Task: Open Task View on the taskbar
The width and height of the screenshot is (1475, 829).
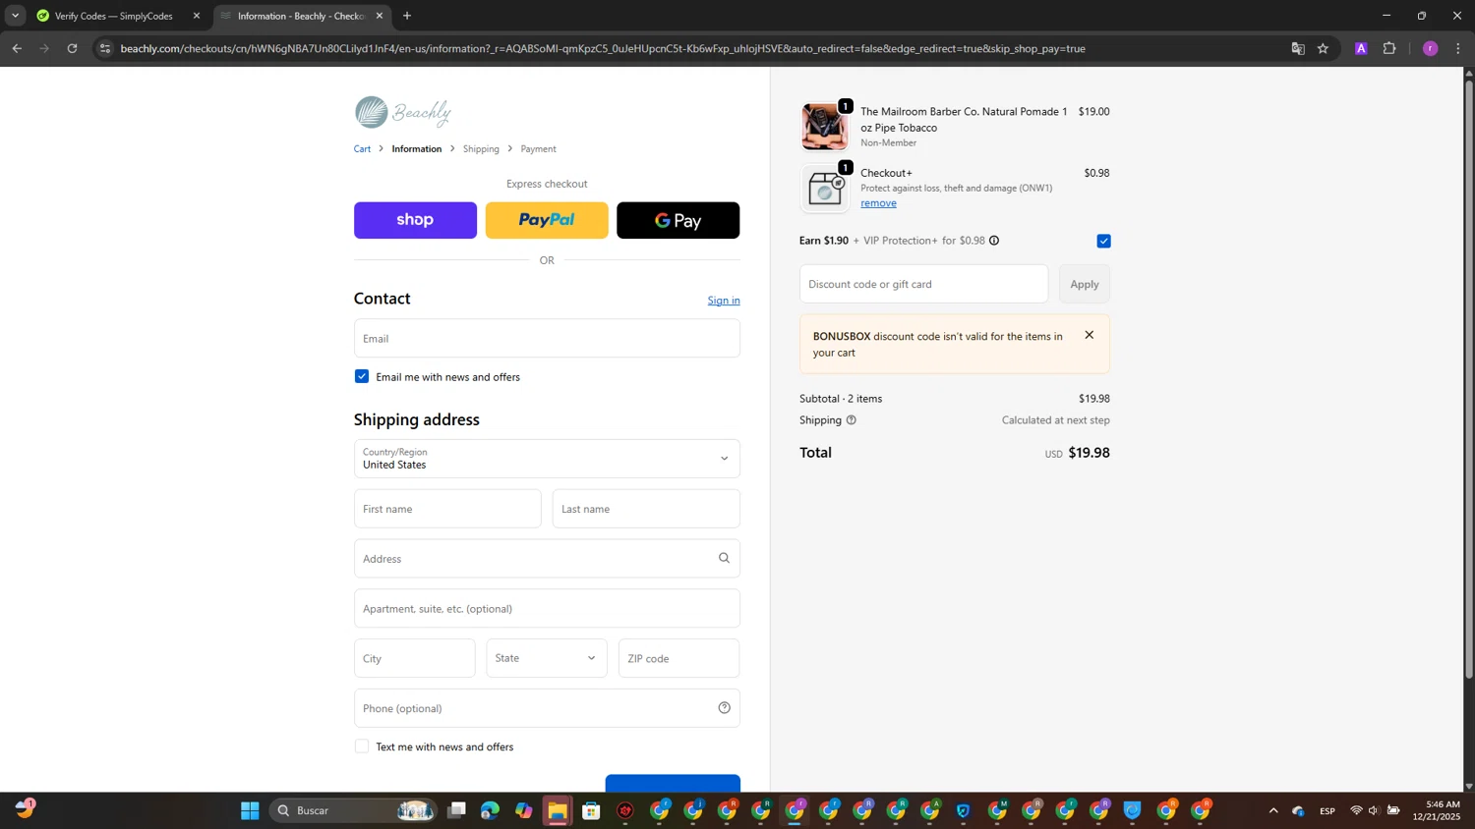Action: coord(456,810)
